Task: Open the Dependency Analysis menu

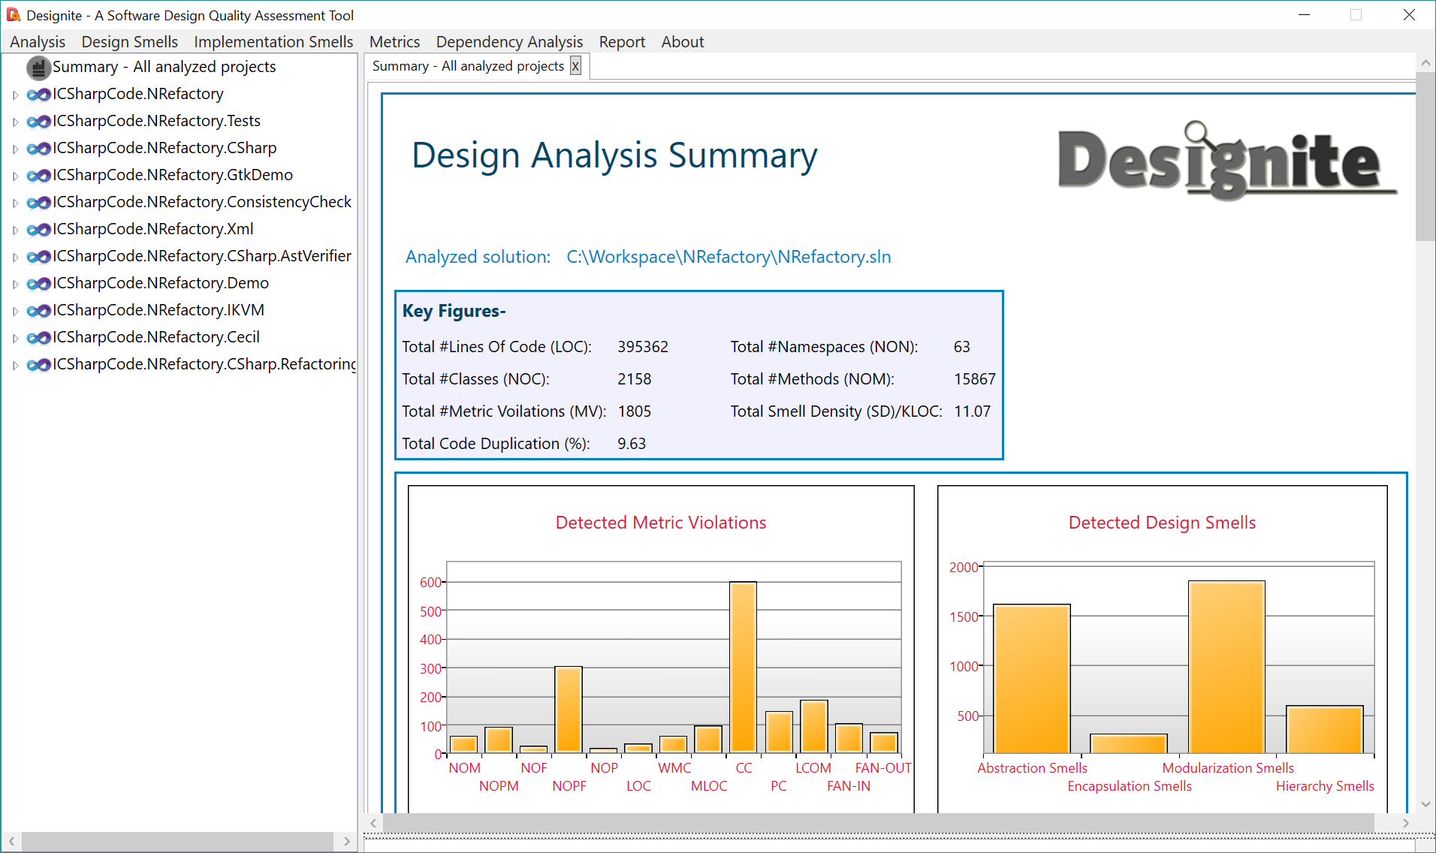Action: point(509,42)
